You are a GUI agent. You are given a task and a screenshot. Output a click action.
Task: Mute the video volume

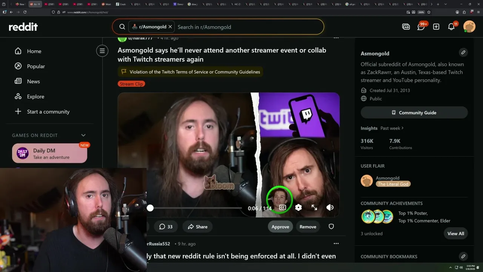(x=330, y=207)
